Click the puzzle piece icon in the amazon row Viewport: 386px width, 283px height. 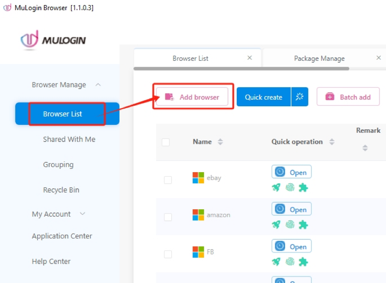click(303, 225)
